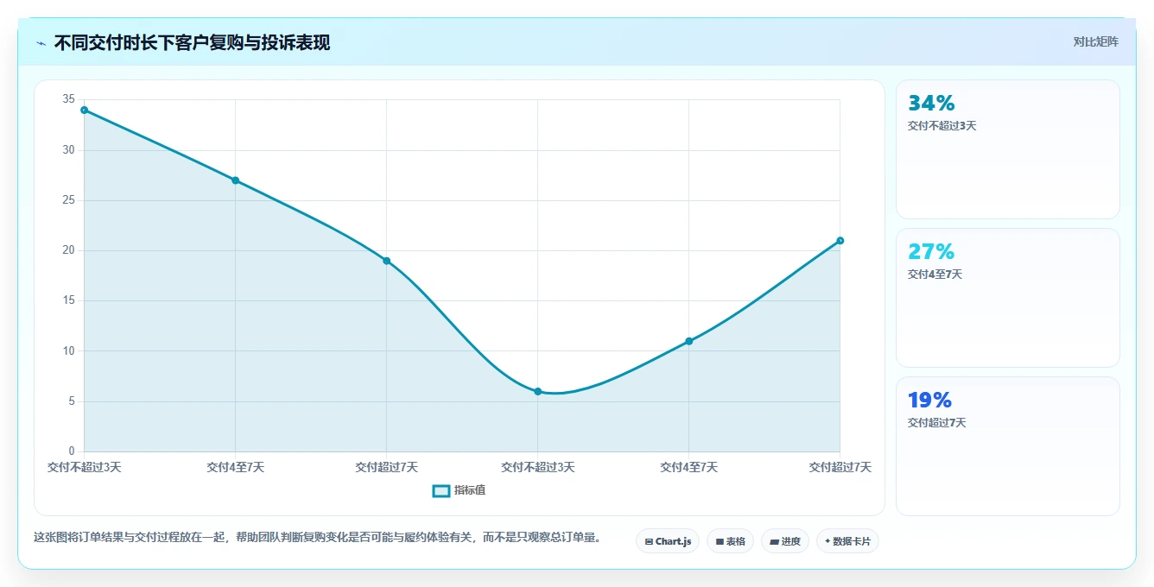The image size is (1154, 587).
Task: Click x-axis label 交付不超过3天 below the 34 point
Action: pos(84,467)
